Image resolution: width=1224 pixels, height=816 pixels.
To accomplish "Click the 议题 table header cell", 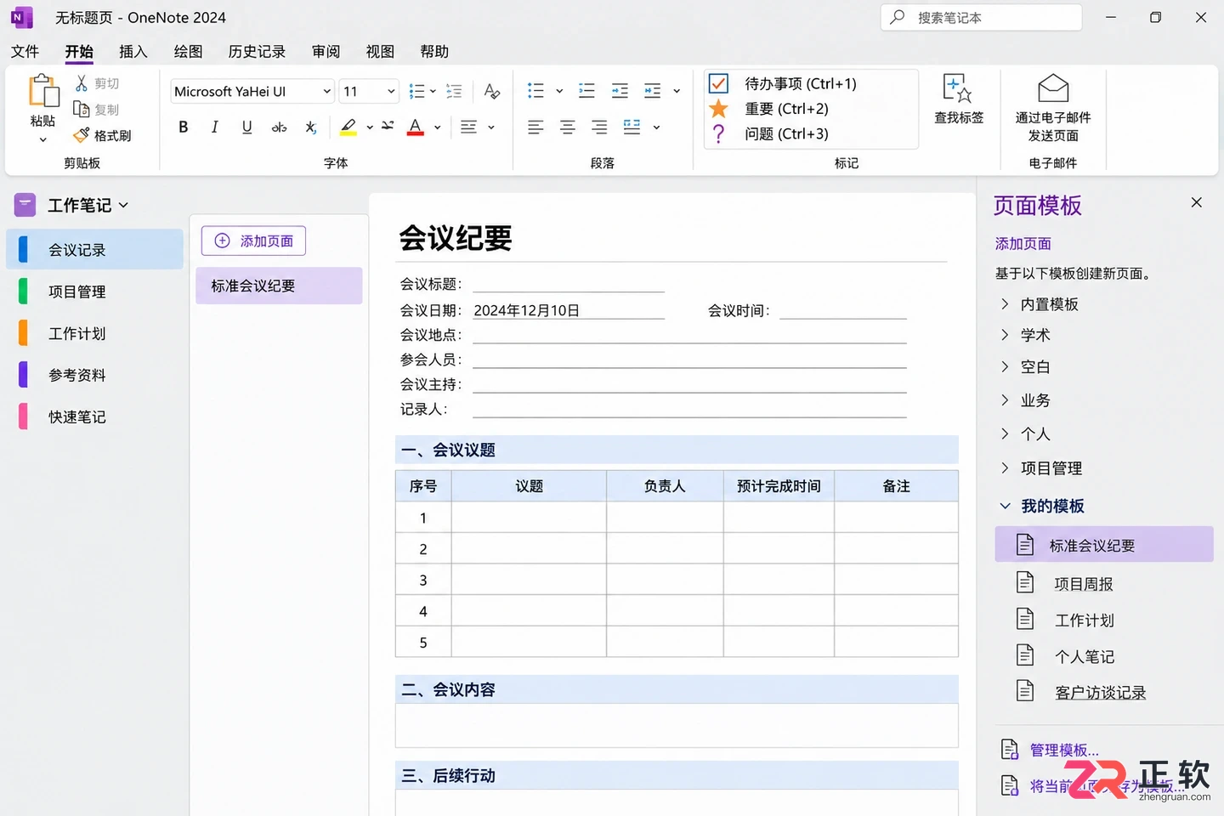I will pyautogui.click(x=529, y=486).
